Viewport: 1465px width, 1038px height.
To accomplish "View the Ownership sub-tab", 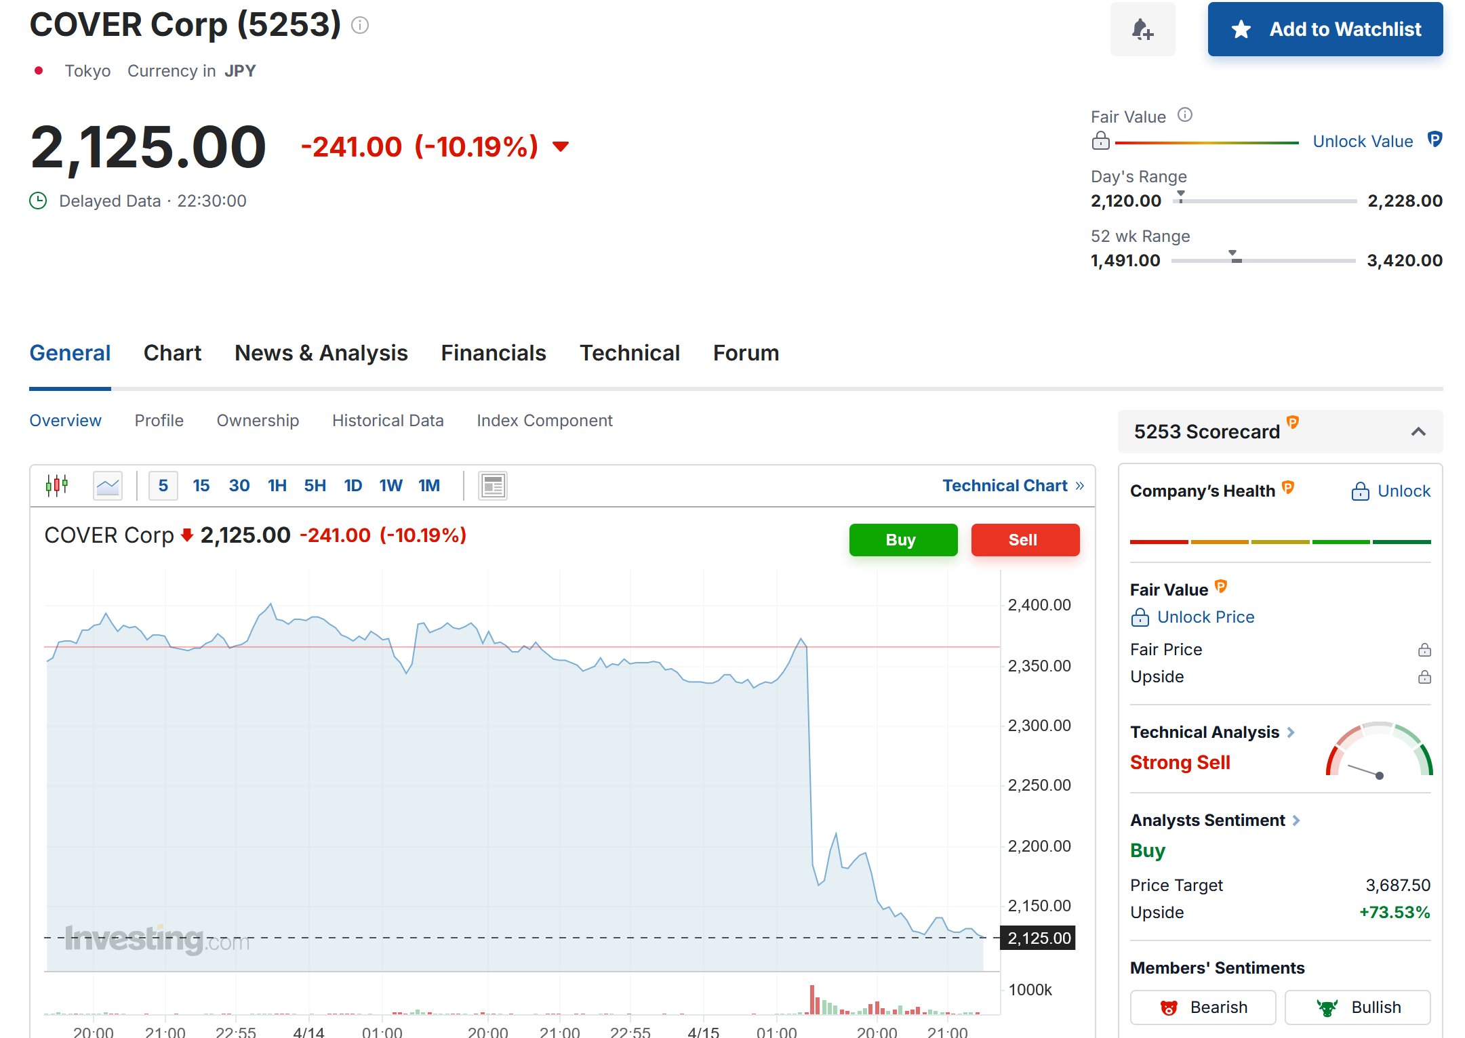I will (x=258, y=420).
